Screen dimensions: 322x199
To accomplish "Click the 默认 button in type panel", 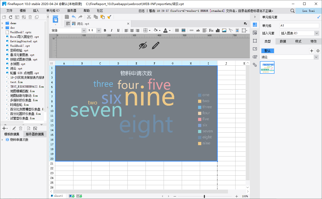I will 267,51.
